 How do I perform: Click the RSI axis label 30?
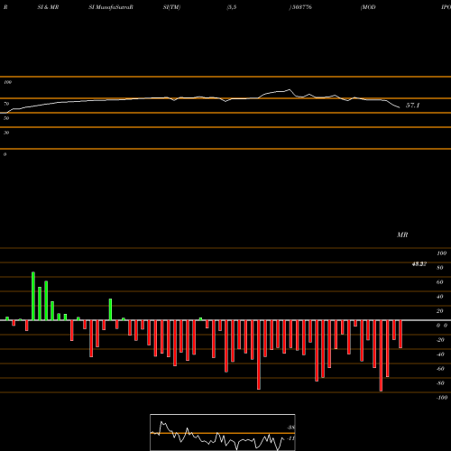6,133
